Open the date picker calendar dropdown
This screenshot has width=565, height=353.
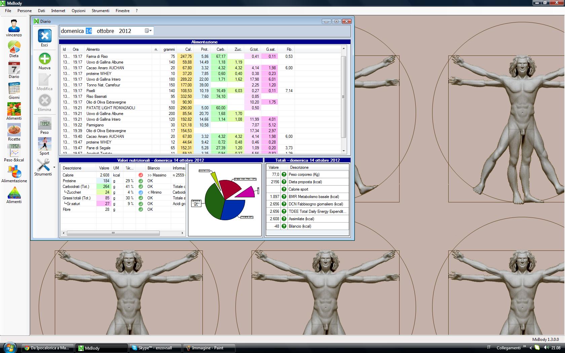pyautogui.click(x=148, y=31)
